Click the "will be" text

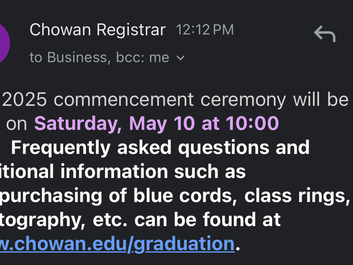coord(321,99)
